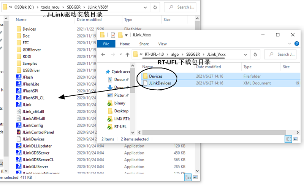Sort by Date modified column in JLink_Vxxx window

(x=208, y=67)
